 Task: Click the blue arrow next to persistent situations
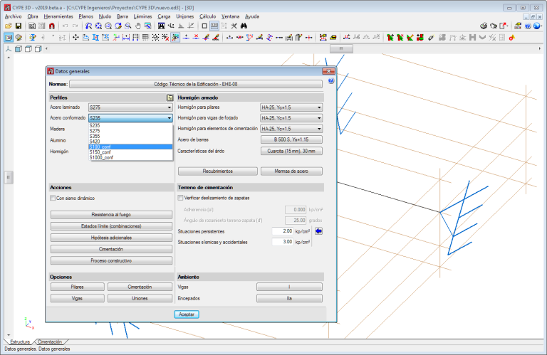pos(319,231)
